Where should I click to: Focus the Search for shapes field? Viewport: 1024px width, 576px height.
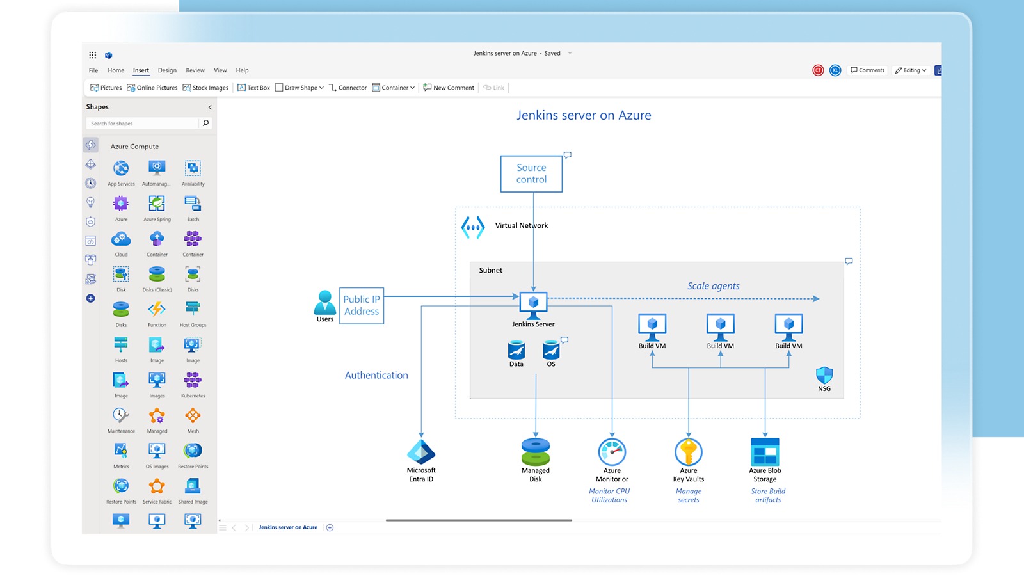[x=143, y=123]
